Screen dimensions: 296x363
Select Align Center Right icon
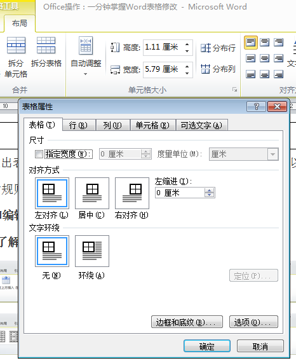coord(278,58)
